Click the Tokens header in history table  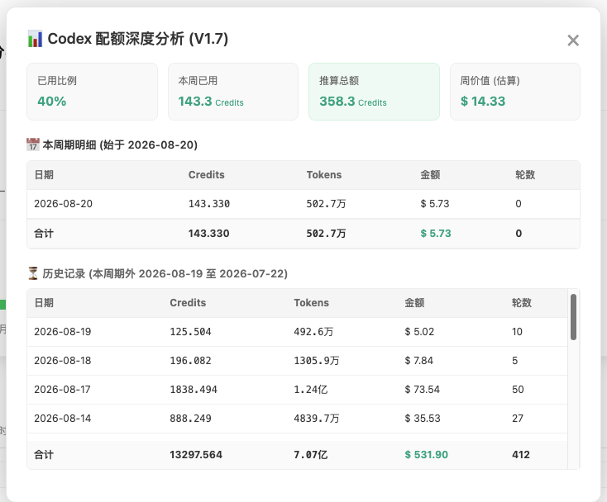(x=311, y=302)
